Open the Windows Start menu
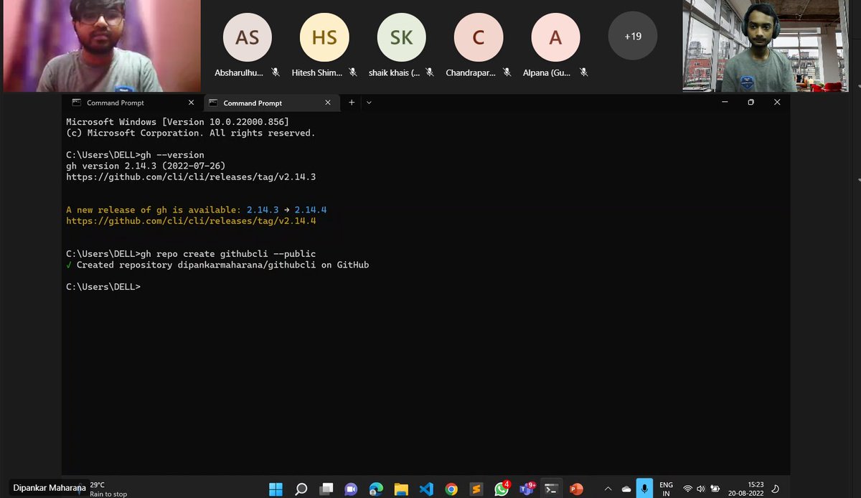 click(x=276, y=489)
